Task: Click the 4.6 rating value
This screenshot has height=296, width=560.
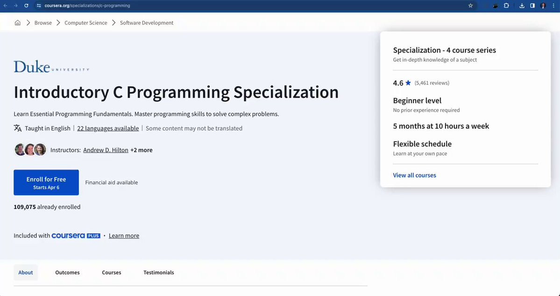Action: tap(398, 83)
